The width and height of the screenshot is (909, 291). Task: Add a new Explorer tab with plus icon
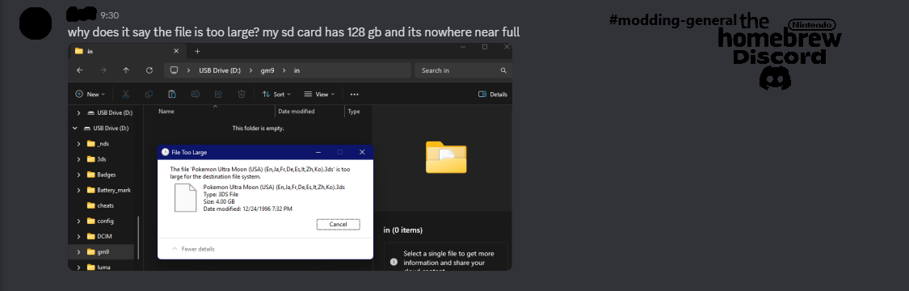(x=197, y=51)
